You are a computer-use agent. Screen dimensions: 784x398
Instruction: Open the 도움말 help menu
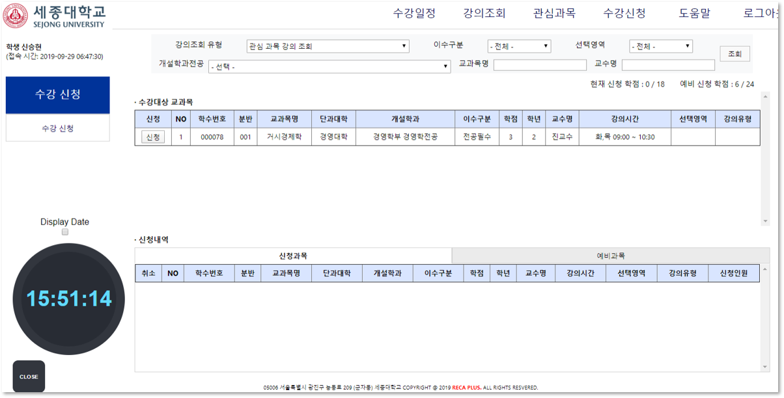pos(693,13)
